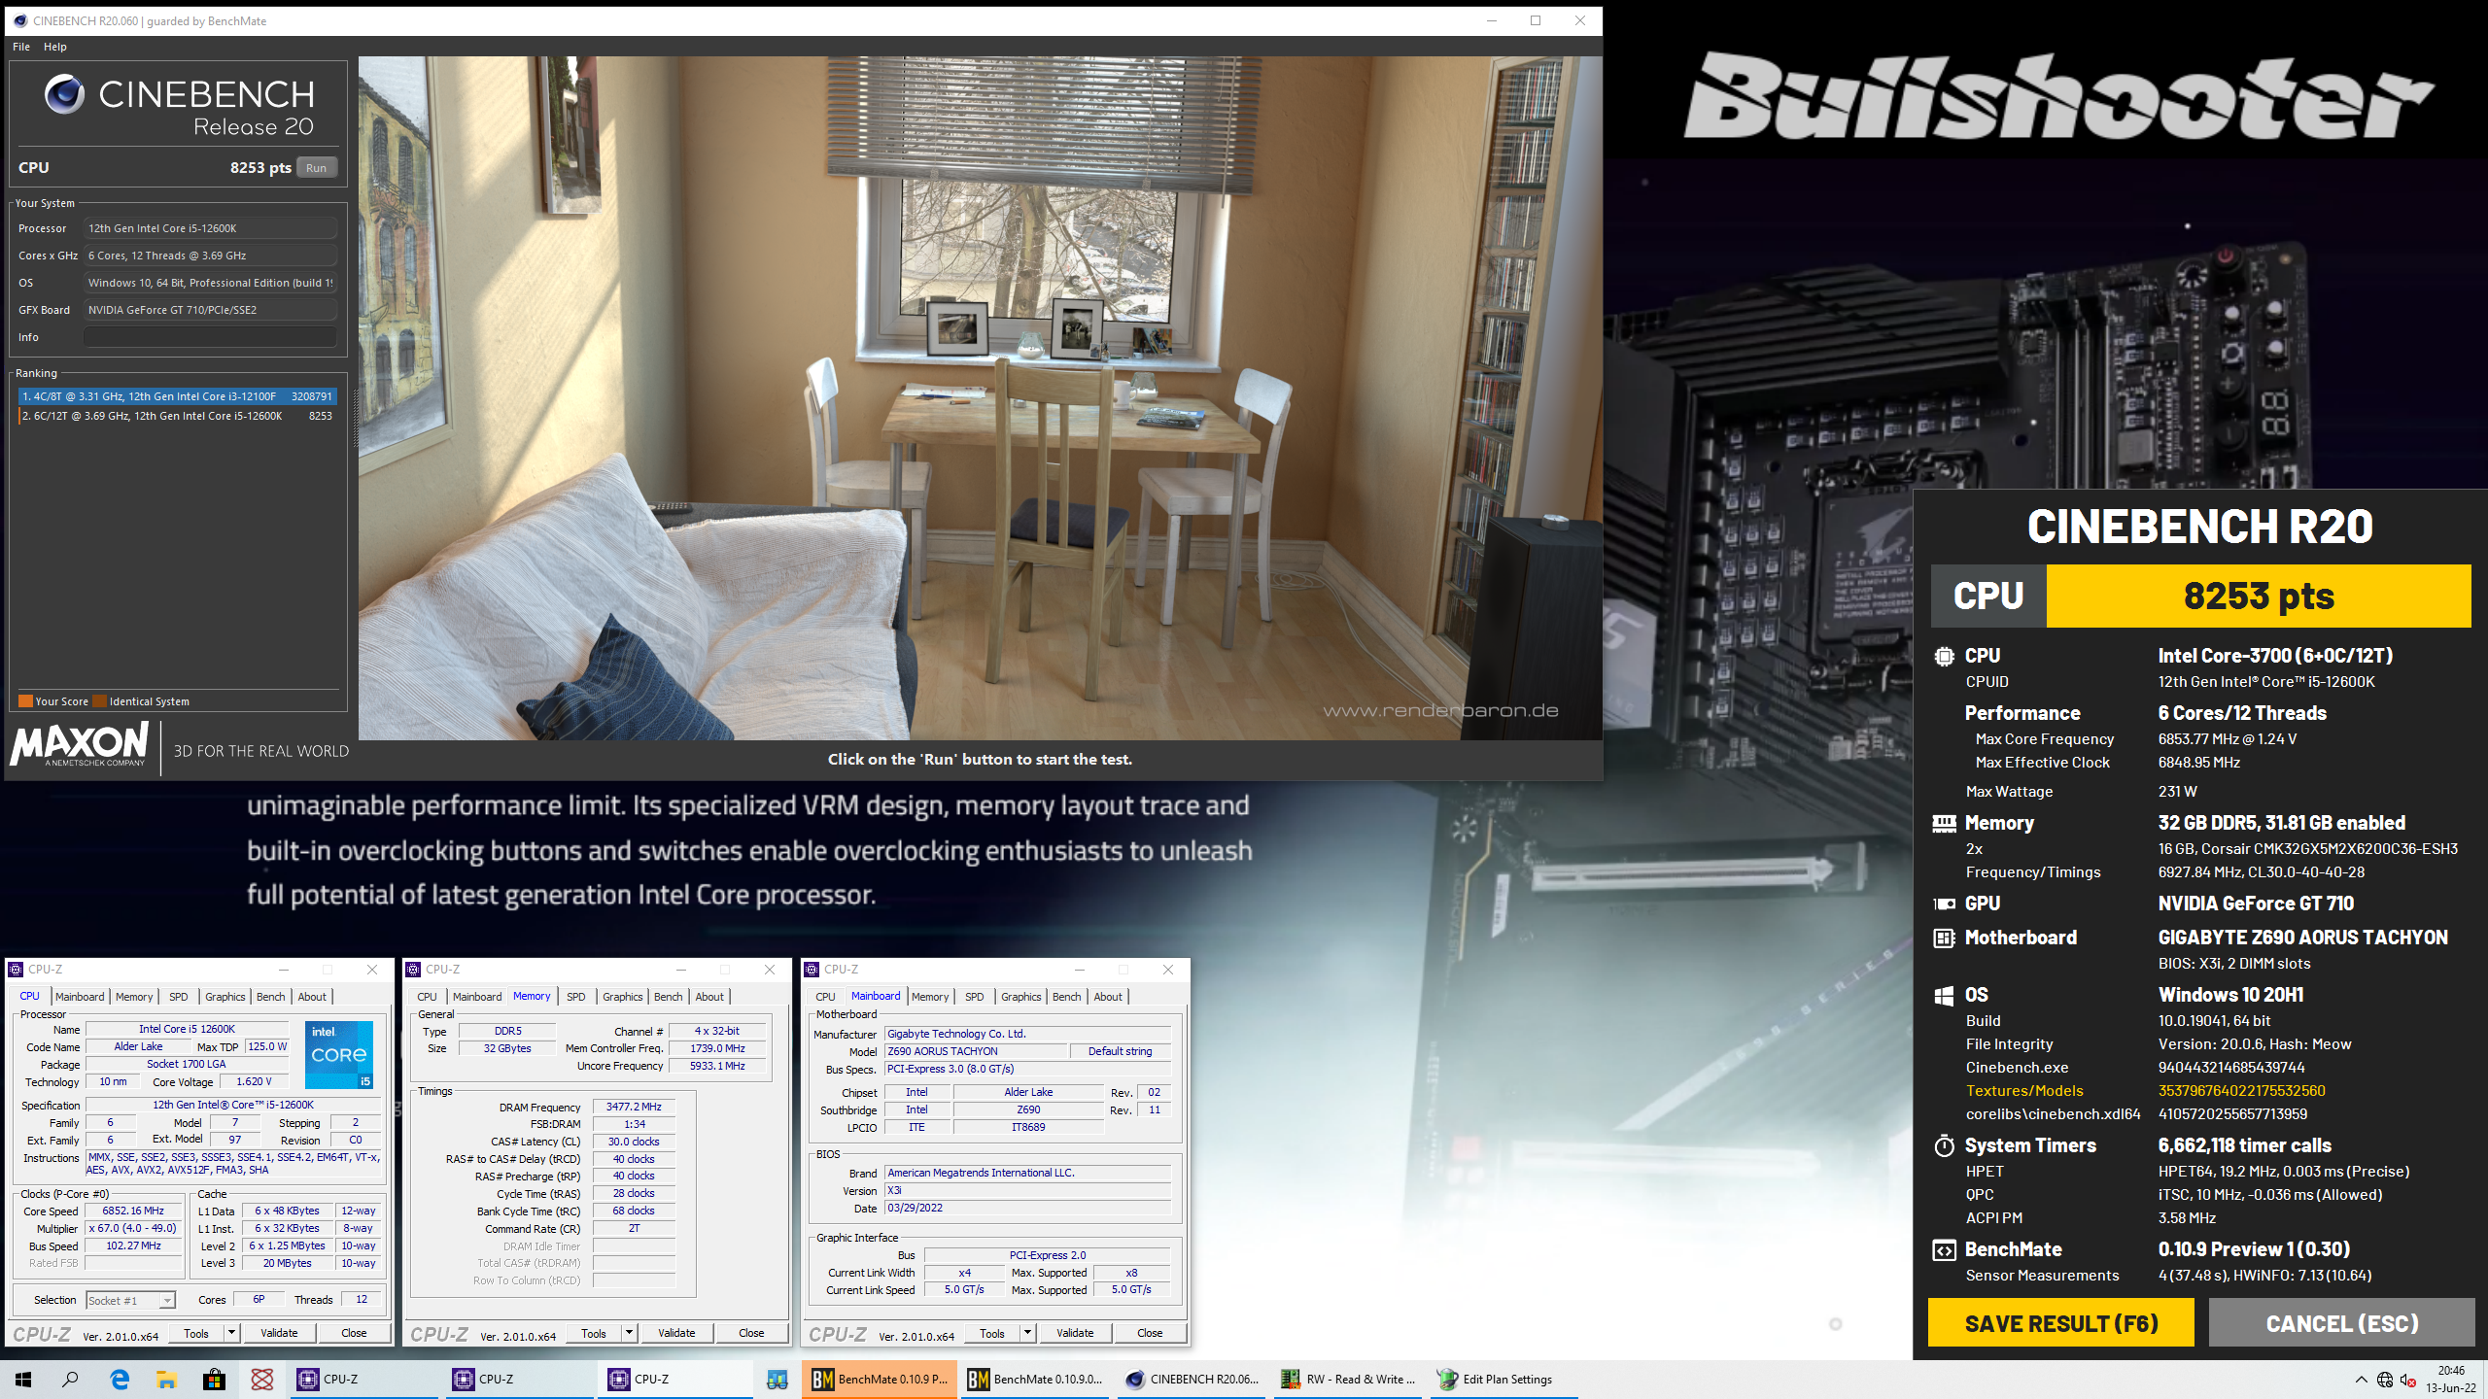2488x1399 pixels.
Task: Switch to RW - Read & Write taskbar window
Action: pyautogui.click(x=1348, y=1379)
